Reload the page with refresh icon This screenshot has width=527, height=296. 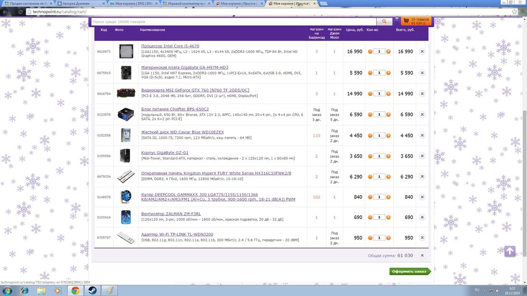(x=20, y=12)
